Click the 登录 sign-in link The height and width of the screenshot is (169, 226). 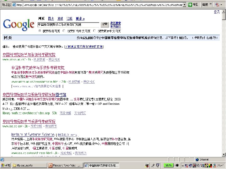click(217, 12)
